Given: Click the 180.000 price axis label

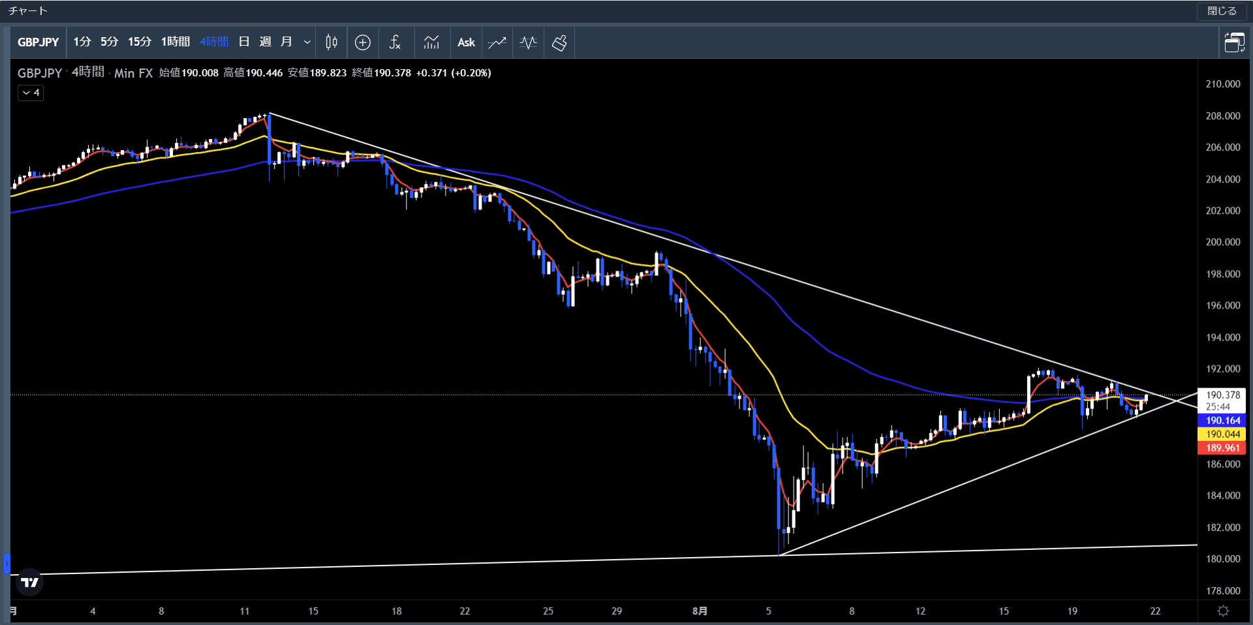Looking at the screenshot, I should click(1222, 559).
